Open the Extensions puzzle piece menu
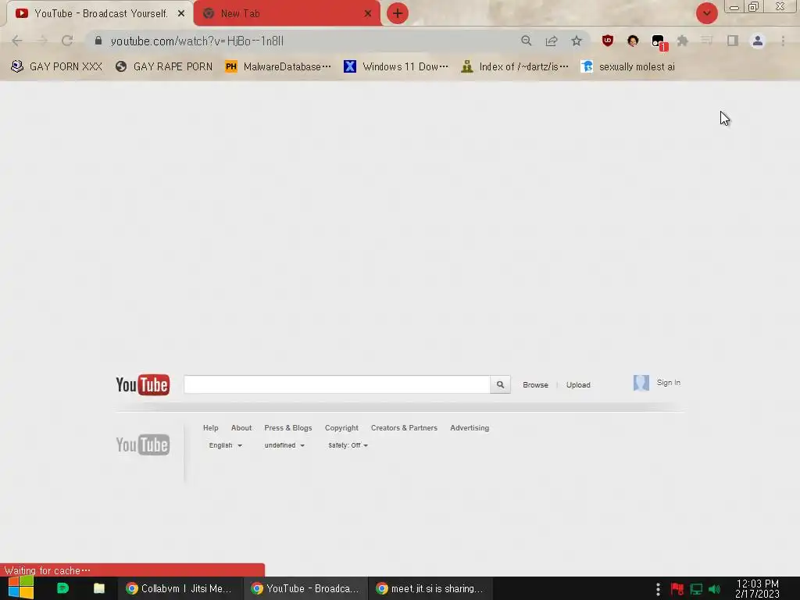 point(683,41)
